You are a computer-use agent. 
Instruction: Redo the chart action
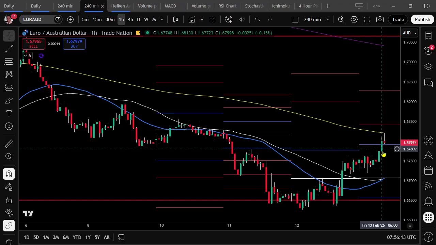click(x=270, y=19)
